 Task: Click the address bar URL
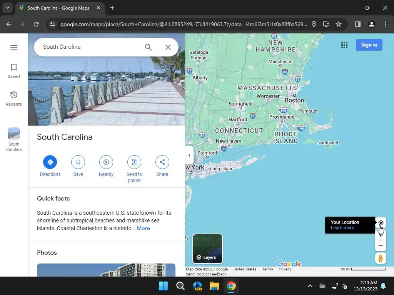pos(184,24)
